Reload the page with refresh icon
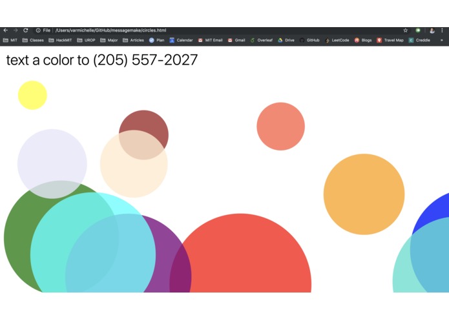 click(25, 30)
